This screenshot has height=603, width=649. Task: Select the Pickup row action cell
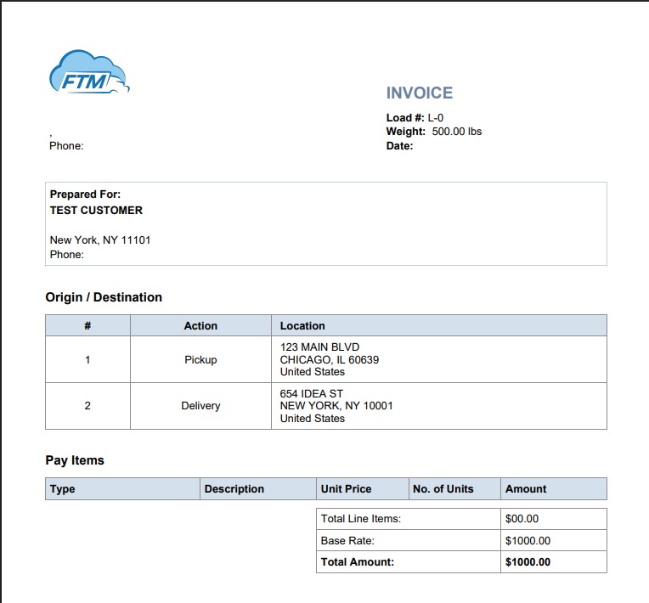[200, 360]
